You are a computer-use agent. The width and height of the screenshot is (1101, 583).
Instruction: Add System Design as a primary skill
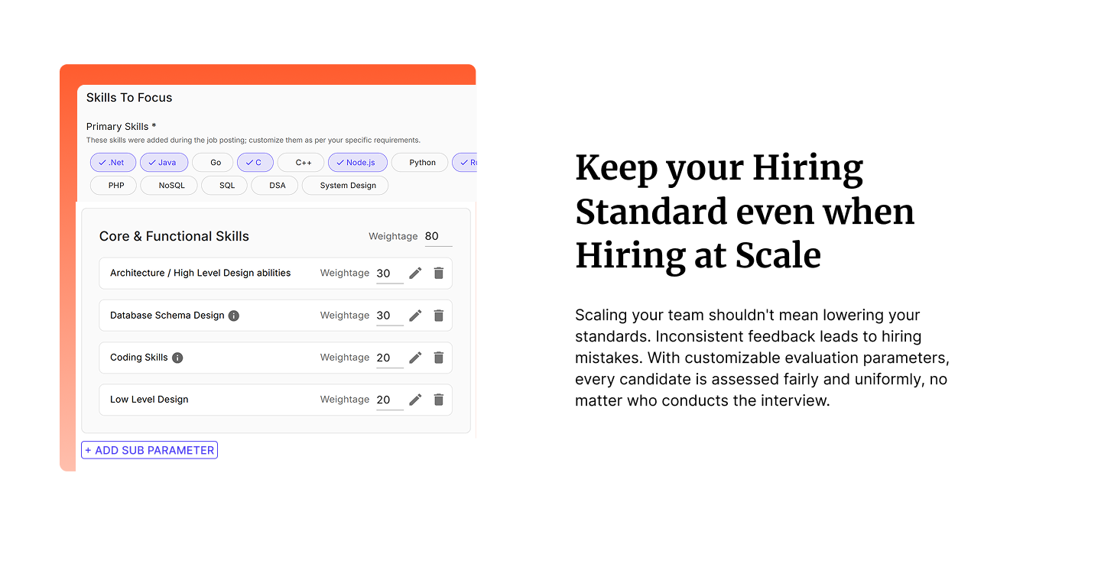click(347, 186)
